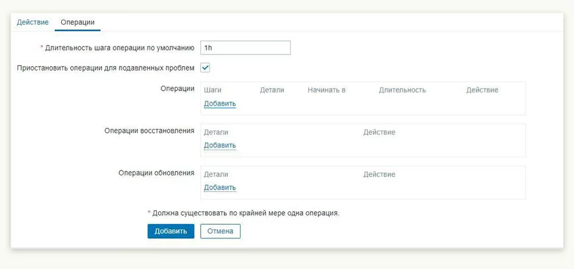Select the Операции tab
This screenshot has height=269, width=574.
[x=77, y=22]
